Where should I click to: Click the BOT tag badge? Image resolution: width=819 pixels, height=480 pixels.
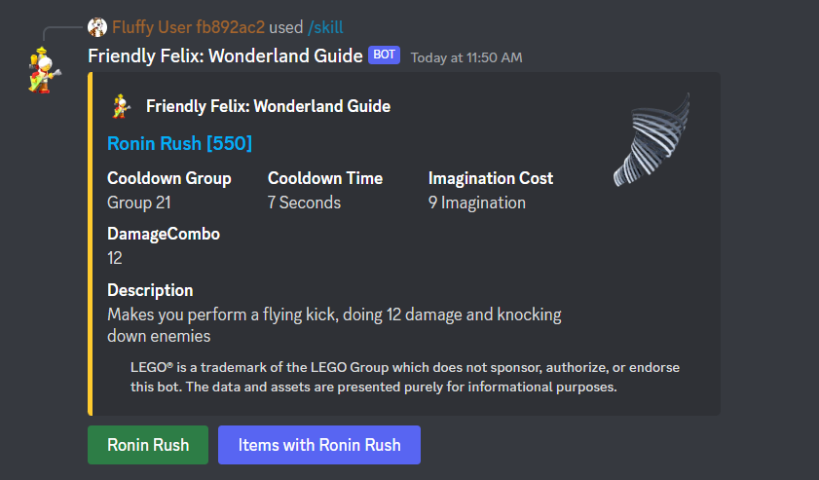(x=385, y=55)
